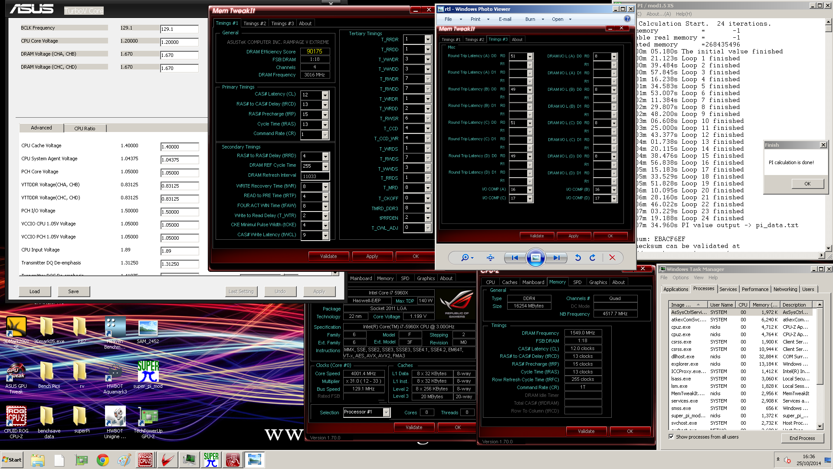
Task: Switch to Super PI in the taskbar
Action: click(x=211, y=460)
